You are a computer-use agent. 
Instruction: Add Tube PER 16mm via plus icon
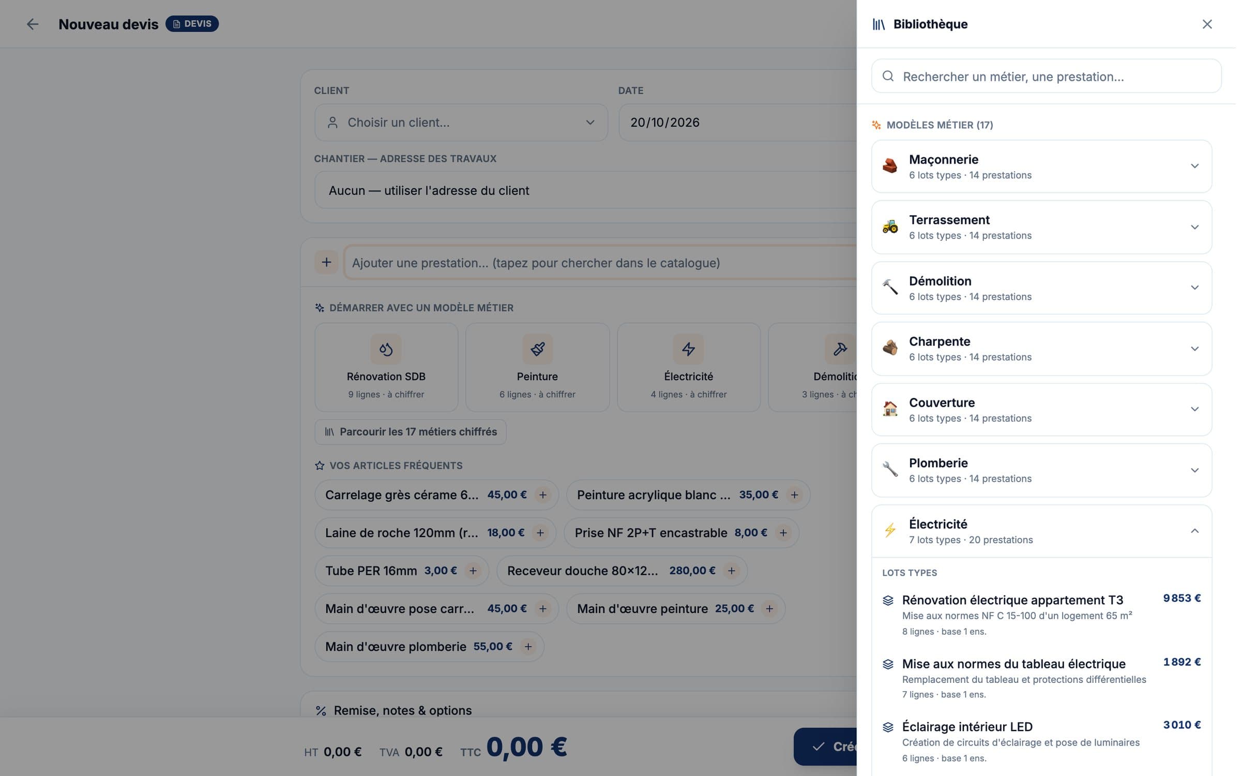pos(473,571)
